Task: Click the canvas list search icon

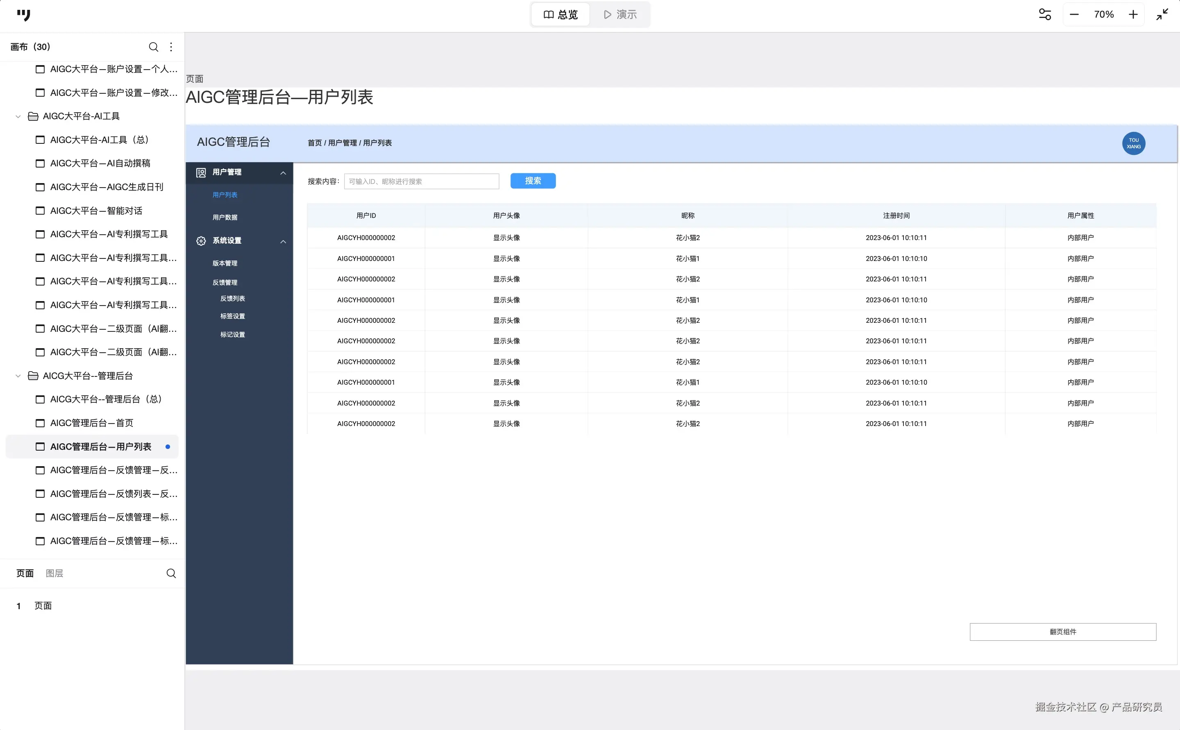Action: coord(153,47)
